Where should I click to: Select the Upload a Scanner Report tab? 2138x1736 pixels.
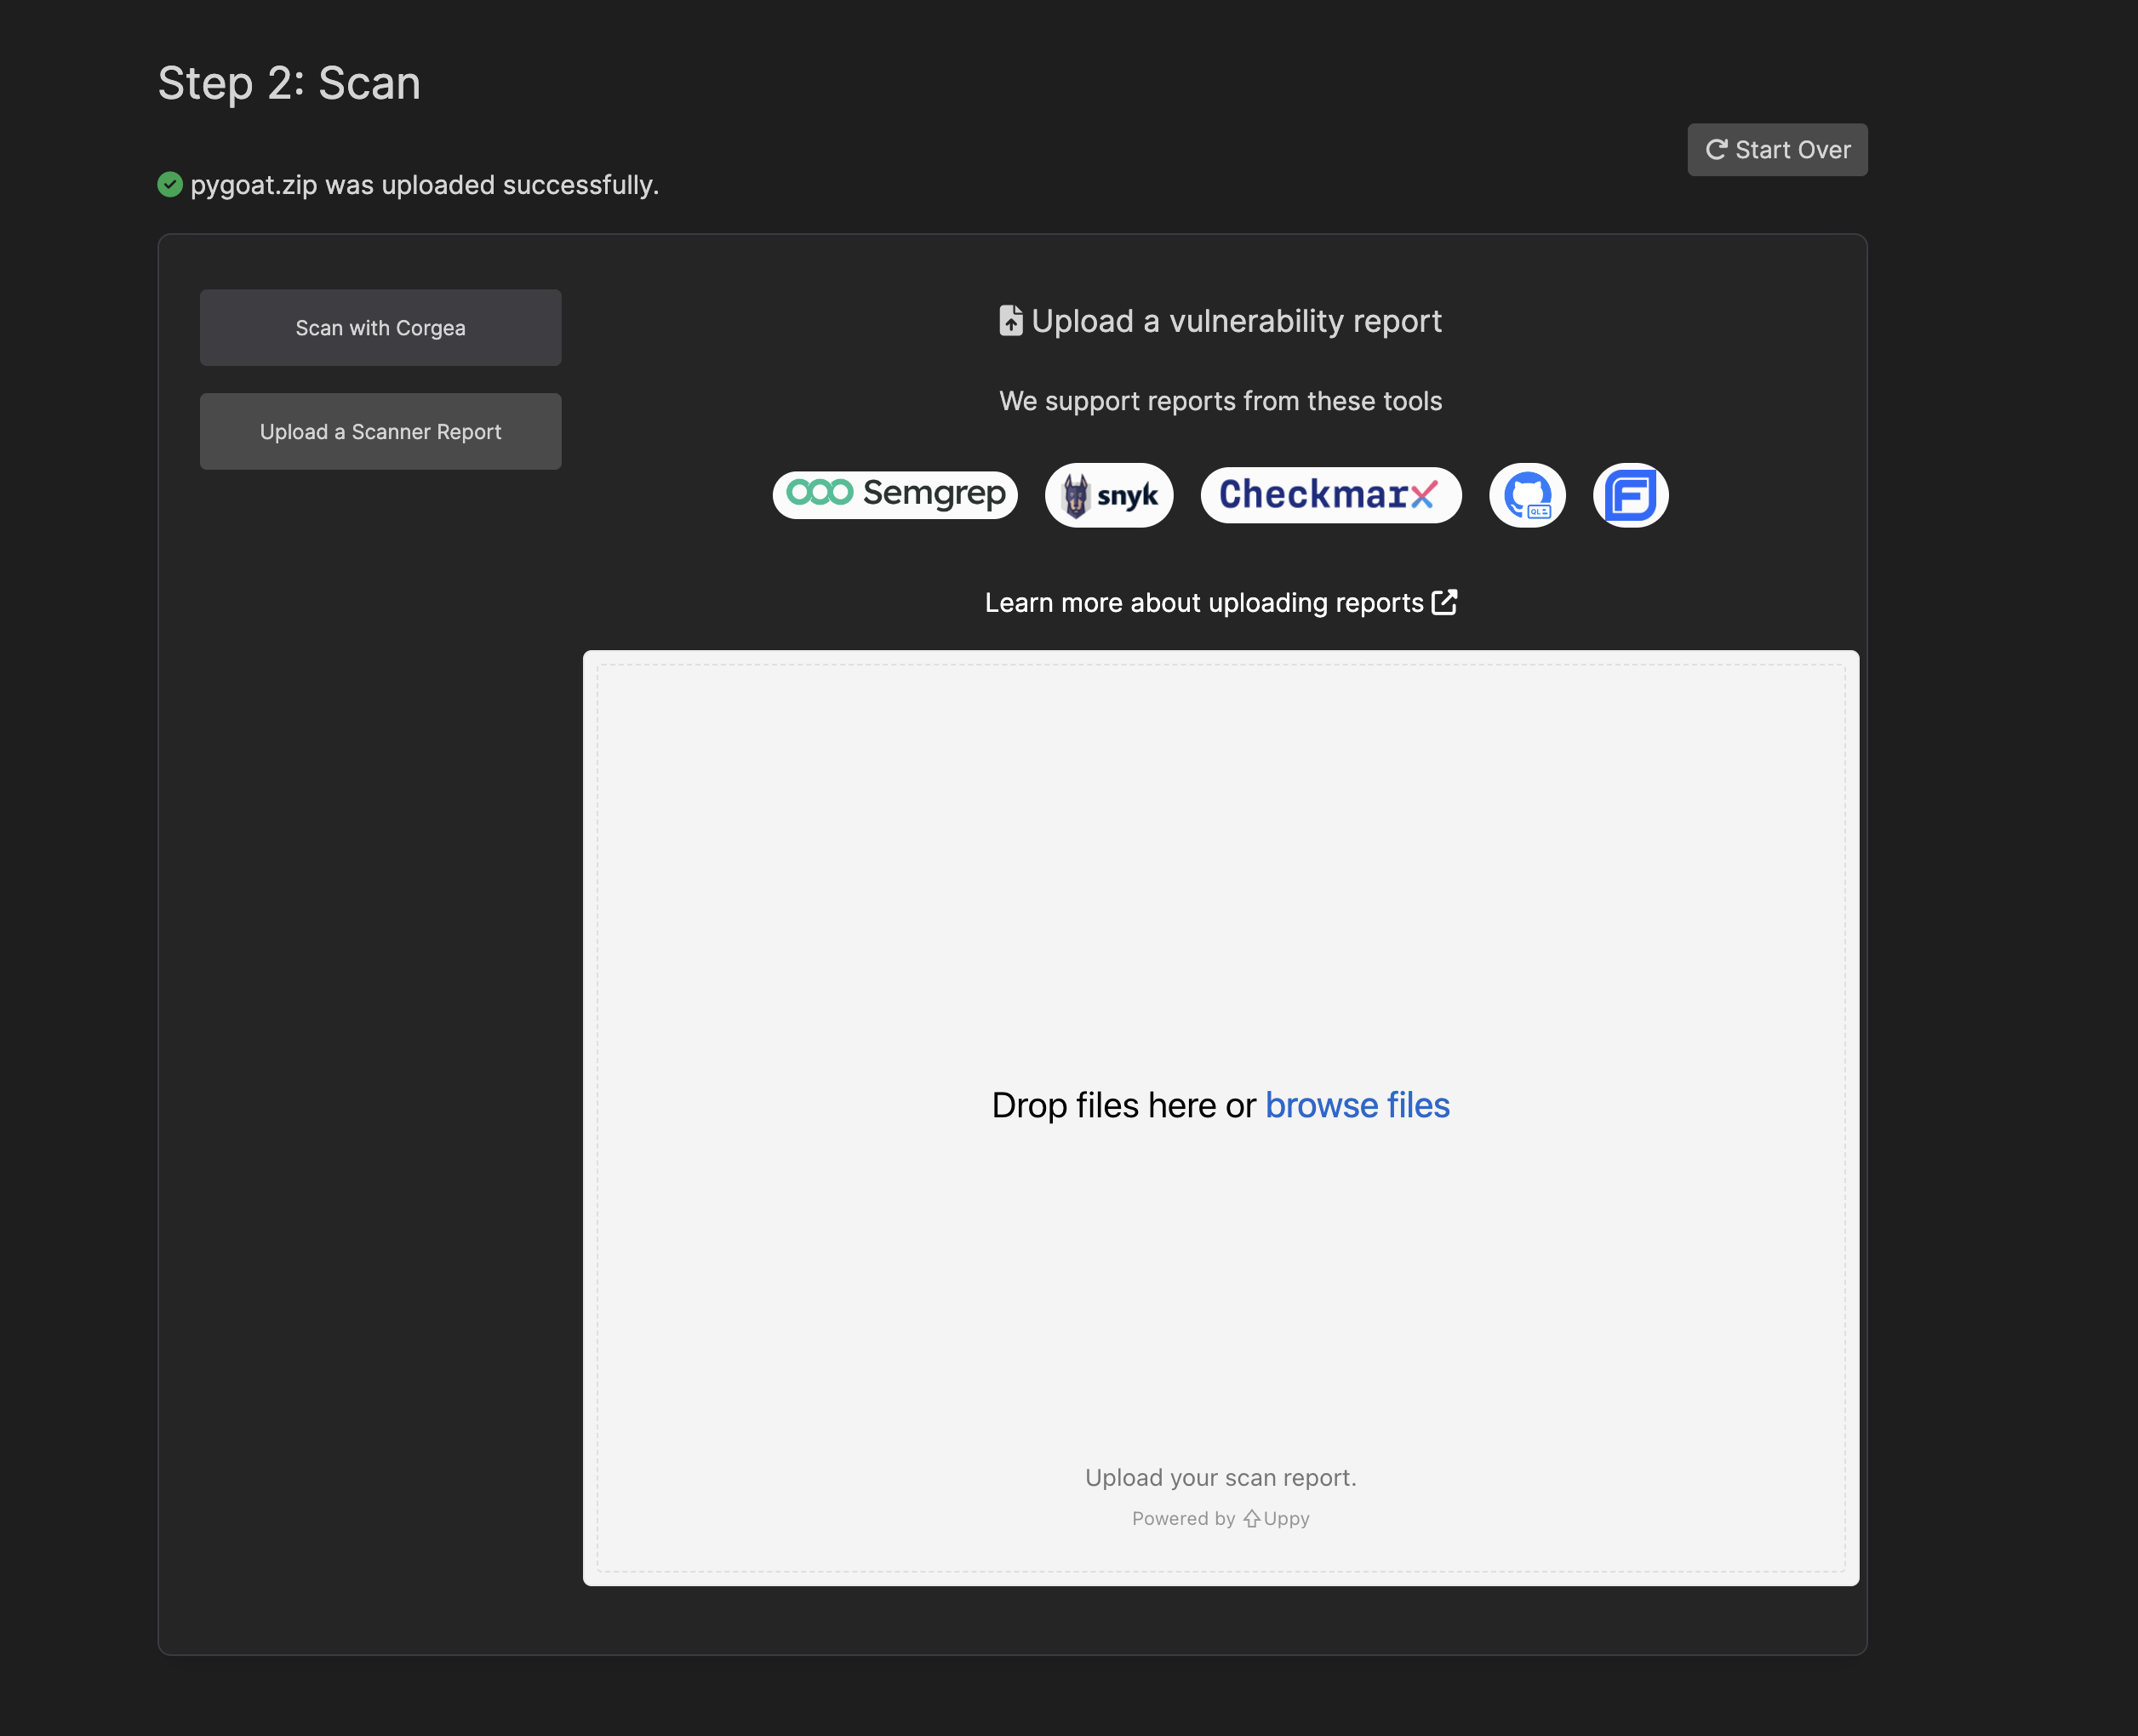[x=380, y=432]
